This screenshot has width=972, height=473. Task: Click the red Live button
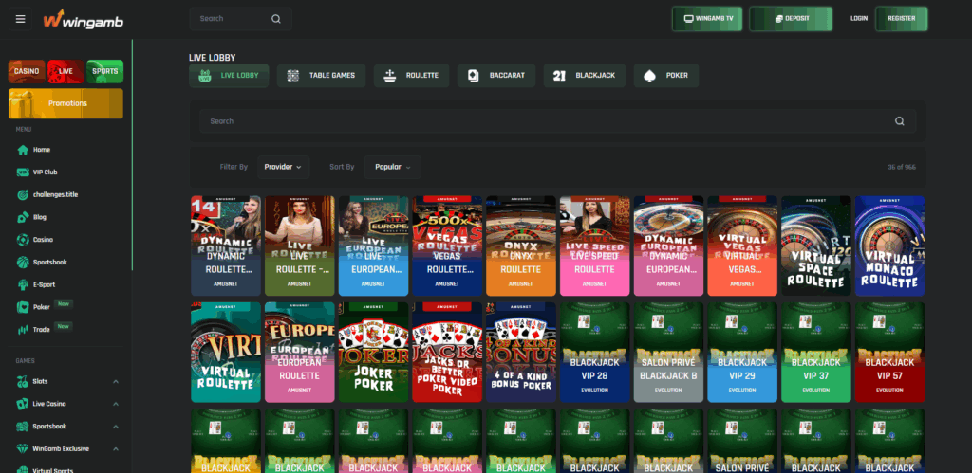click(65, 71)
